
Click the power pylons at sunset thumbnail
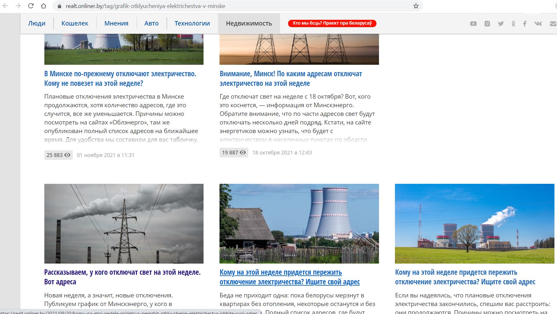pos(299,49)
